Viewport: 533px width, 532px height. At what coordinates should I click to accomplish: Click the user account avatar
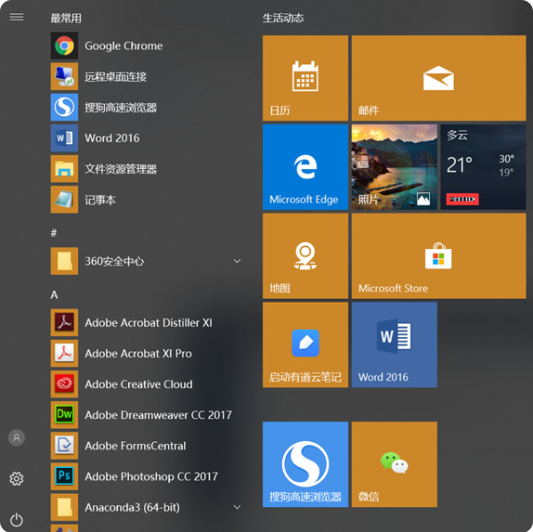point(16,438)
